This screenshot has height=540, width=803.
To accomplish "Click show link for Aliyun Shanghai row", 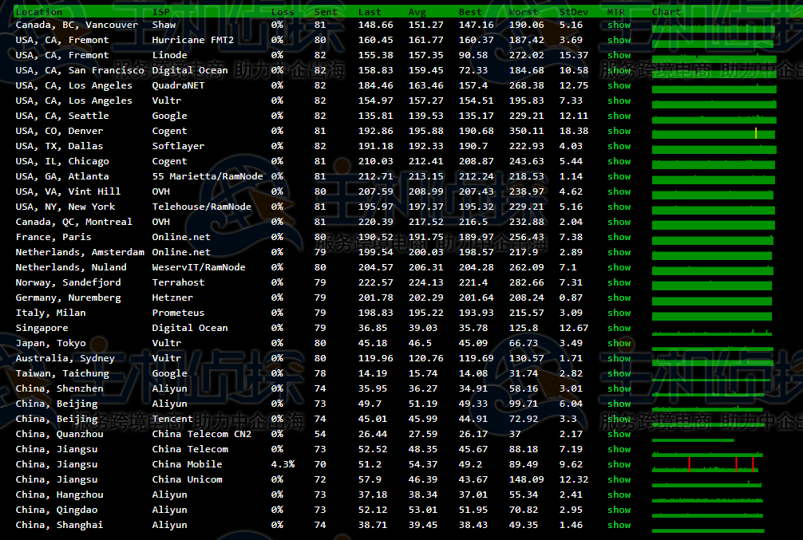I will [x=619, y=525].
